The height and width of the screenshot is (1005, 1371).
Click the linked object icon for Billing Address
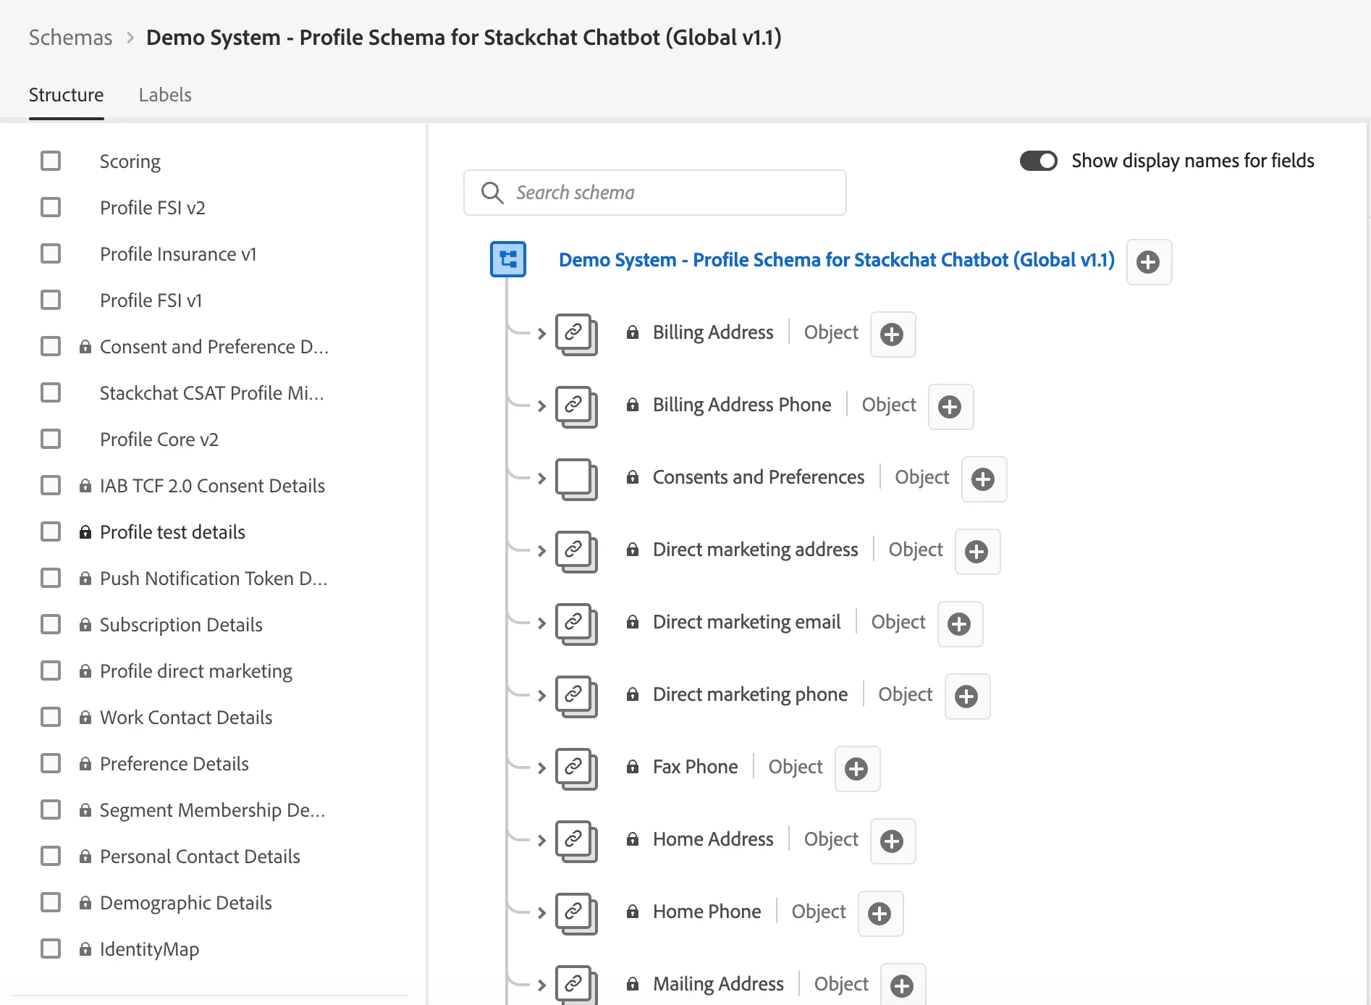tap(576, 334)
